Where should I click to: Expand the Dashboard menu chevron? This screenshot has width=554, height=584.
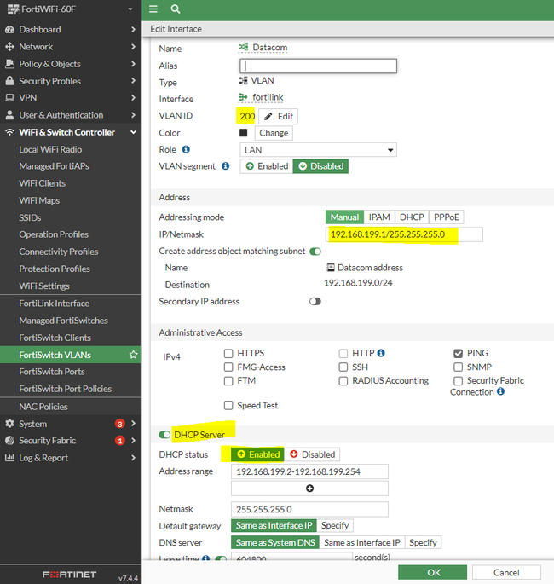click(133, 30)
